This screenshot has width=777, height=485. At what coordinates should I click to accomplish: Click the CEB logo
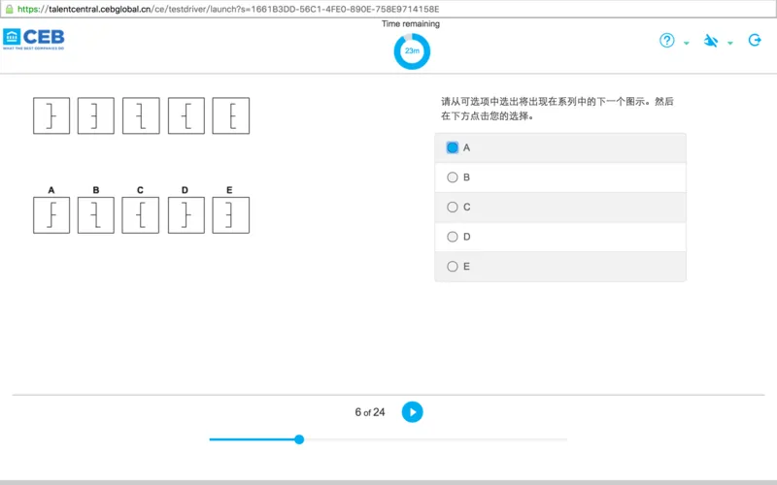[34, 38]
